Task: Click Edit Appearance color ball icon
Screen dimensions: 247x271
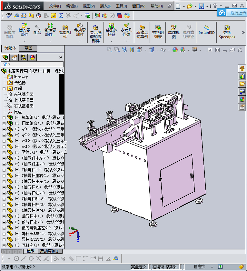Action: pos(175,50)
